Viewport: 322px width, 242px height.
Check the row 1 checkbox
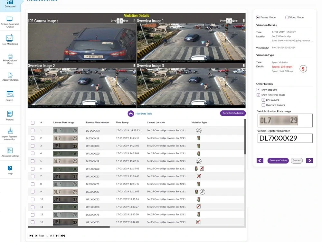coord(33,130)
